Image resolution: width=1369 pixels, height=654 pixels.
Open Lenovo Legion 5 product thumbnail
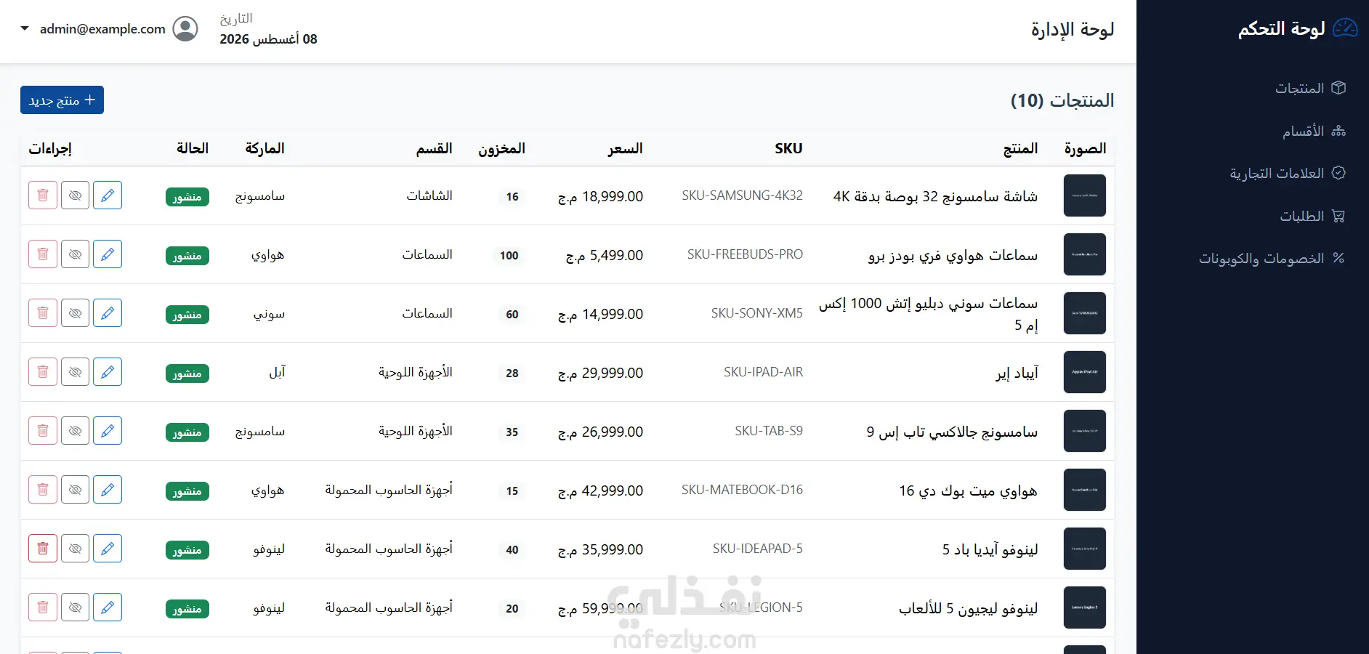[1085, 607]
